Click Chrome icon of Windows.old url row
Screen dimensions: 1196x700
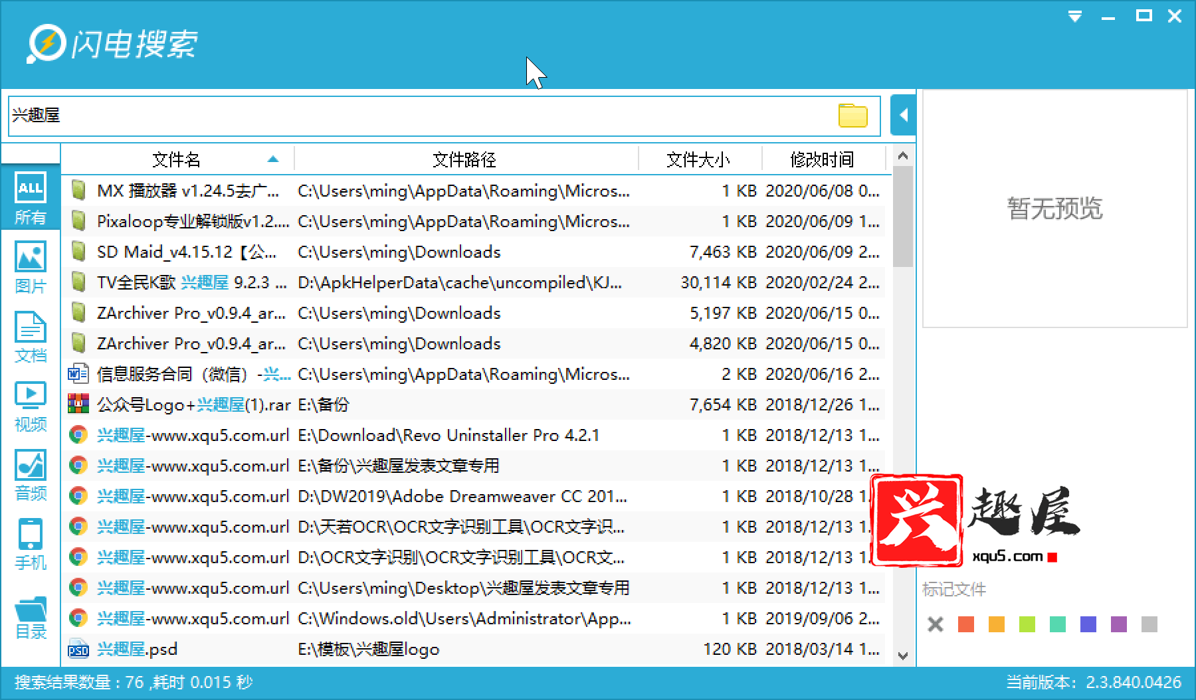coord(78,618)
